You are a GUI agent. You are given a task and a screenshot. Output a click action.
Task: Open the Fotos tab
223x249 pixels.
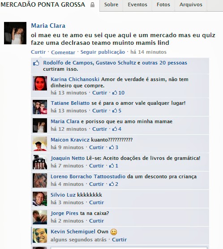click(x=163, y=5)
